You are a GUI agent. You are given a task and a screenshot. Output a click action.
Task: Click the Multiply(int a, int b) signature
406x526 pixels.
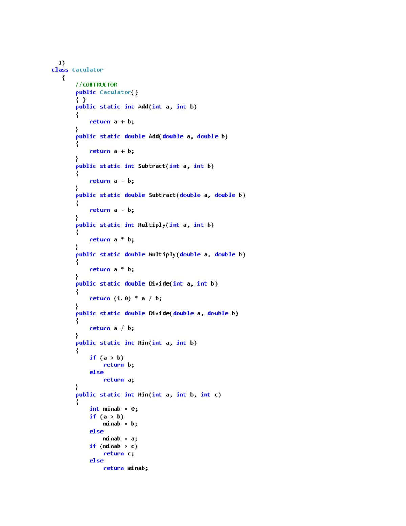[144, 225]
